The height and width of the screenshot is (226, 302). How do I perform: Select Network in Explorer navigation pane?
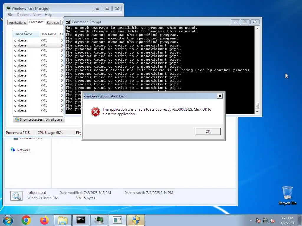click(x=20, y=150)
